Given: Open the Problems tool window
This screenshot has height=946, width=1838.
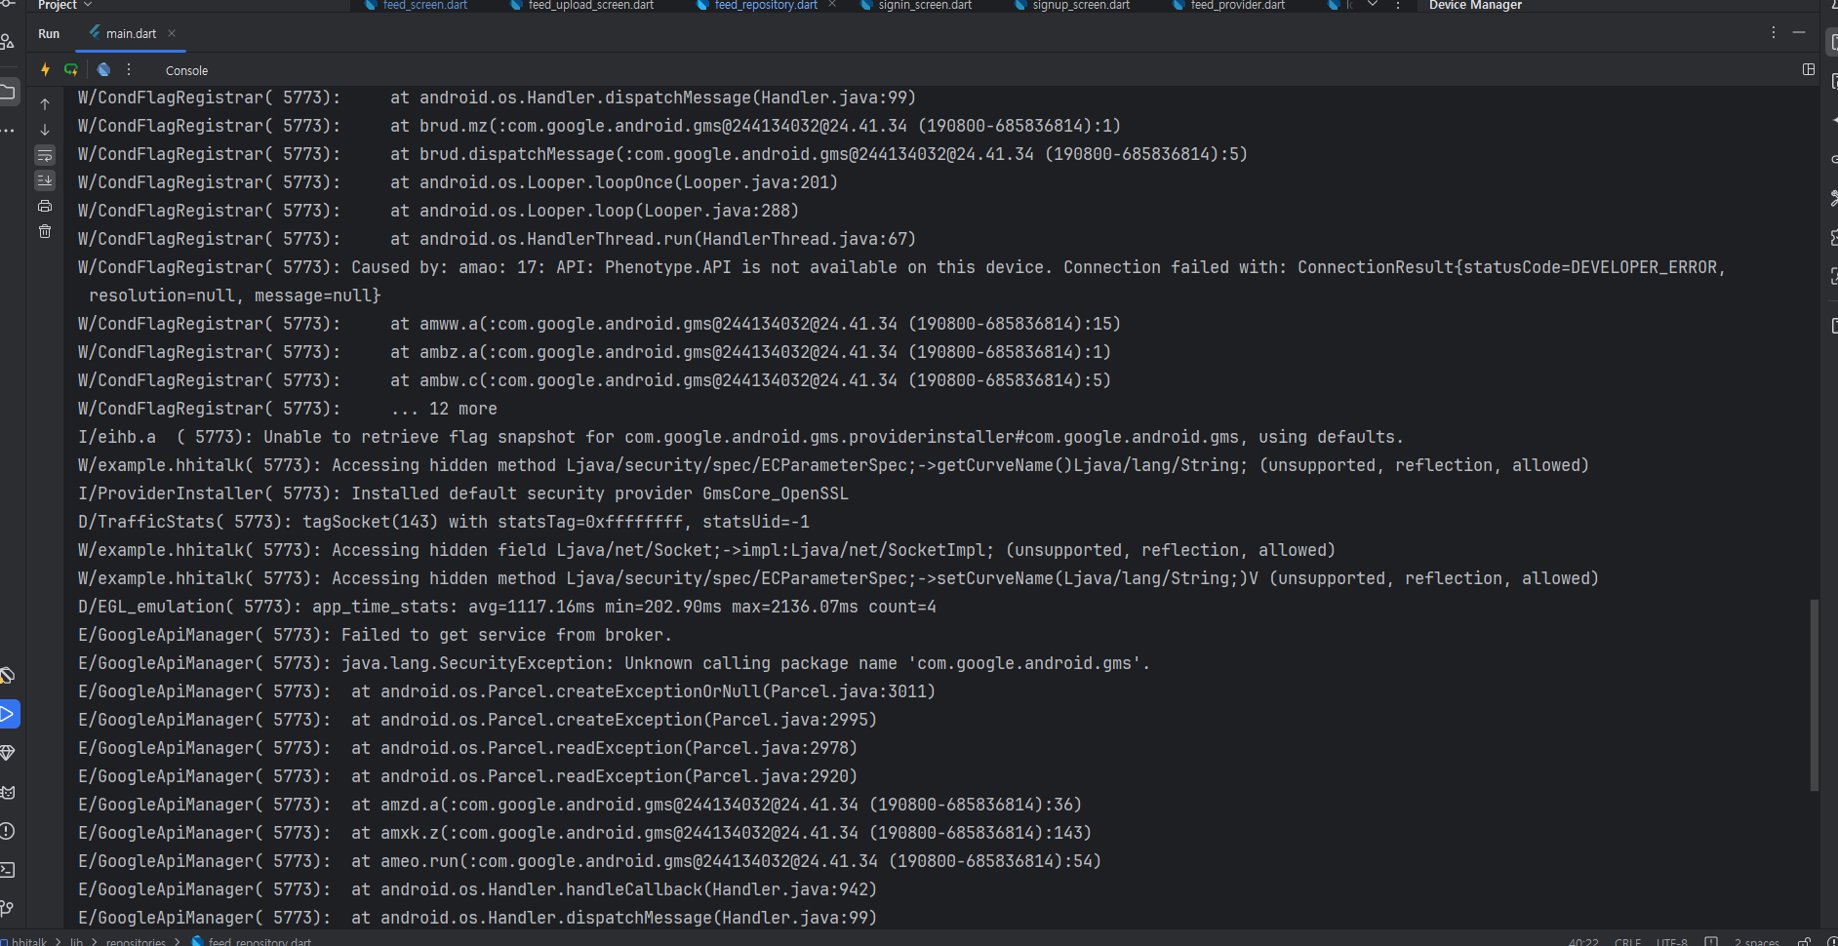Looking at the screenshot, I should (x=8, y=831).
